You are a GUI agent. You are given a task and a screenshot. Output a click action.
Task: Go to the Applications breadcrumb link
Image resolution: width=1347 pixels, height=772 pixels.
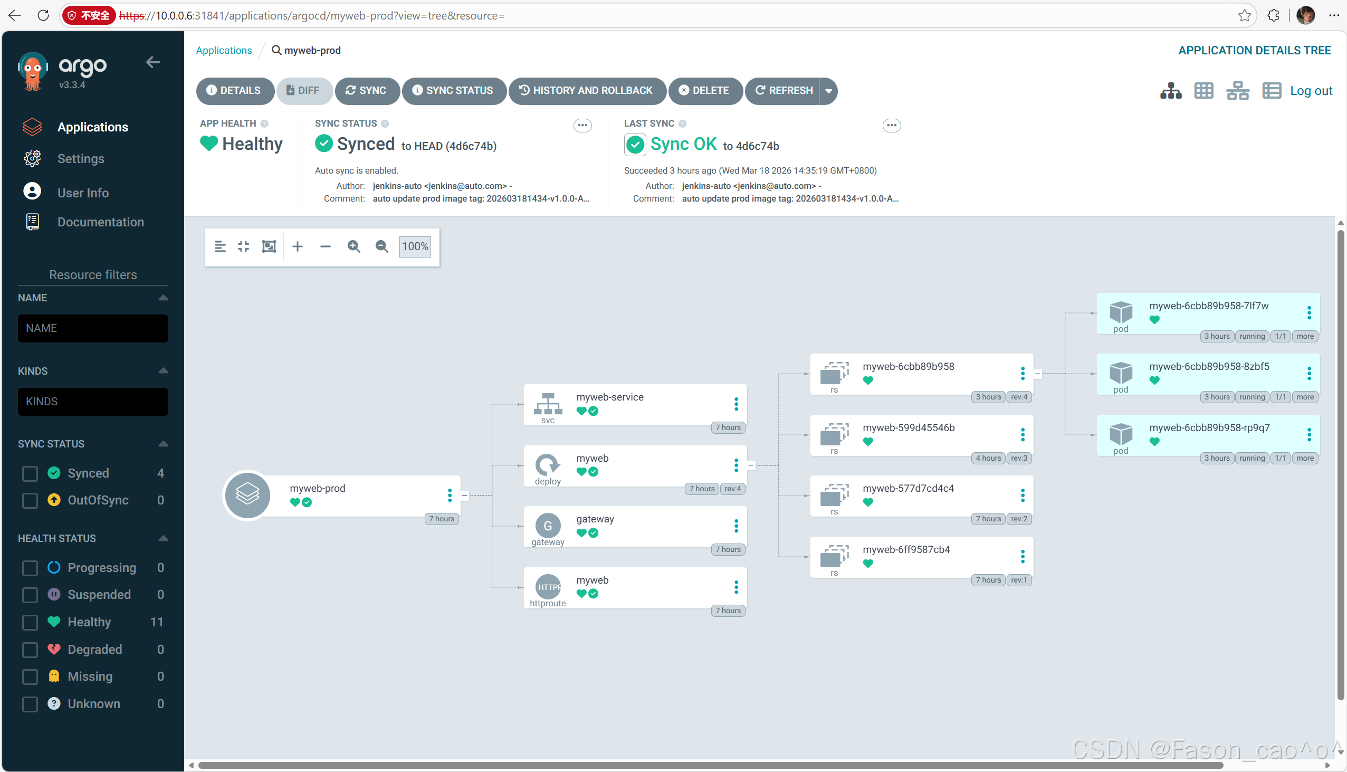coord(224,50)
